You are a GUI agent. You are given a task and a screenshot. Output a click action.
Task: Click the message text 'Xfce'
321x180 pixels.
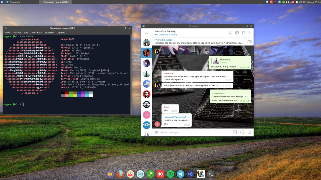pos(166,124)
